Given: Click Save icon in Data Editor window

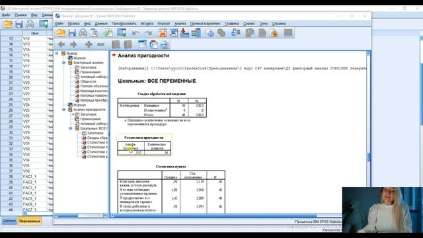Looking at the screenshot, I should (19, 24).
